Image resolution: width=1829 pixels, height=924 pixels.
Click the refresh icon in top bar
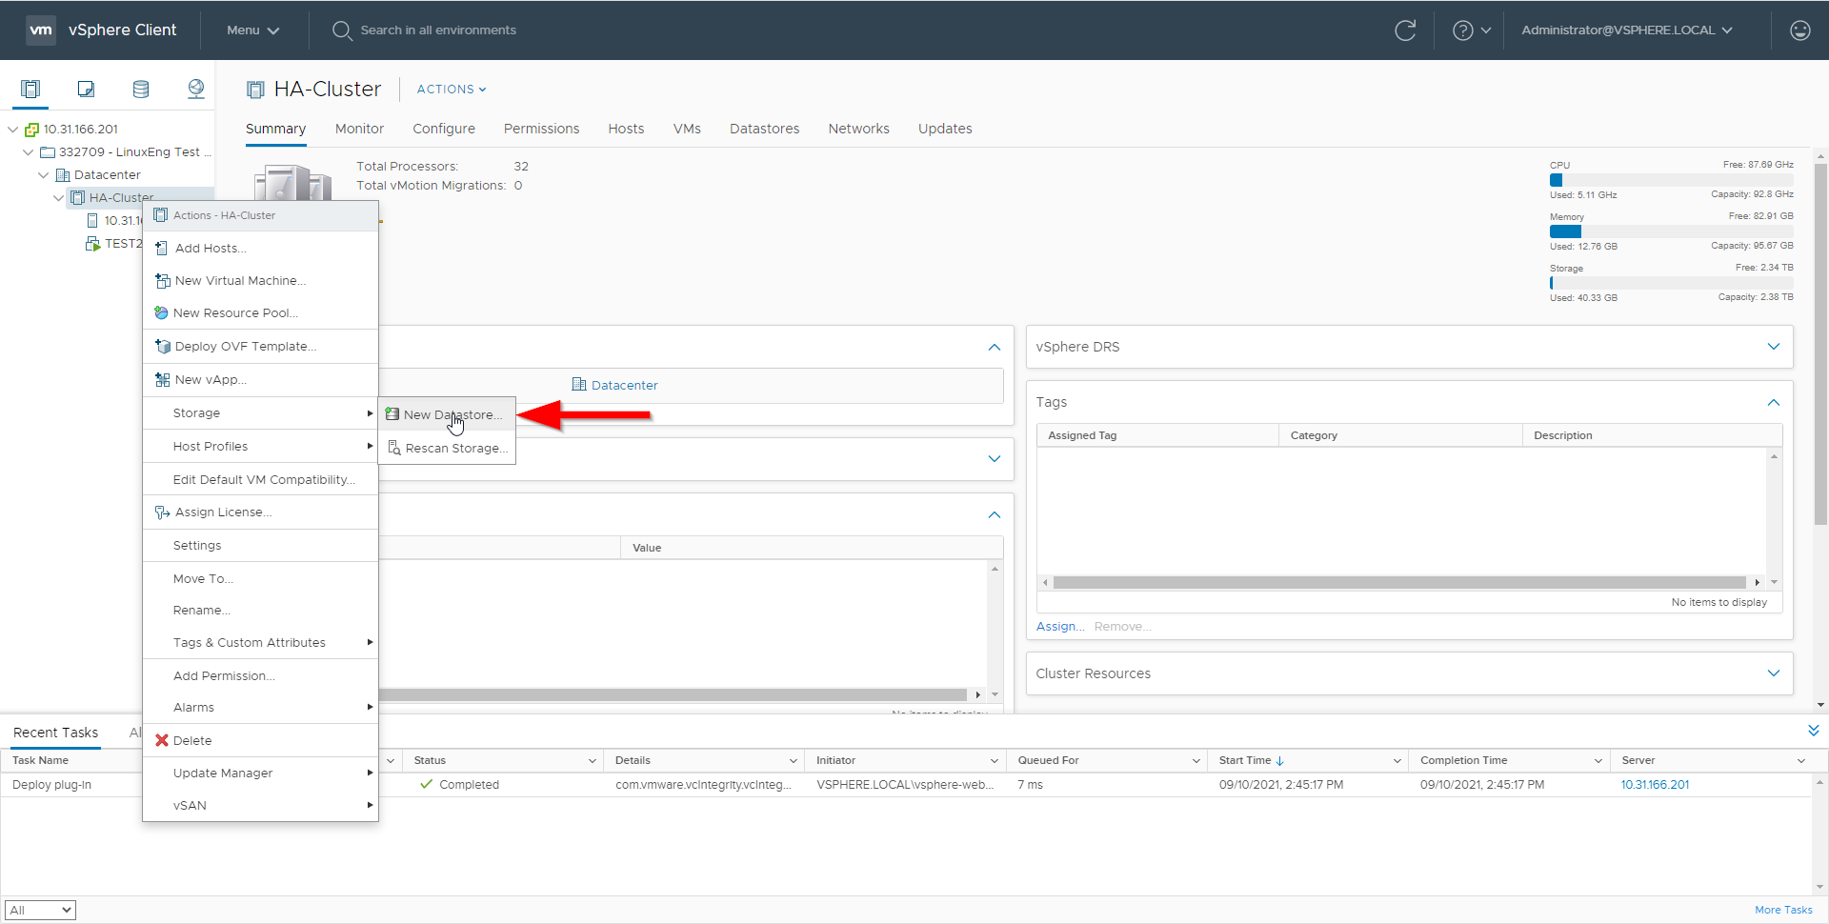coord(1405,30)
